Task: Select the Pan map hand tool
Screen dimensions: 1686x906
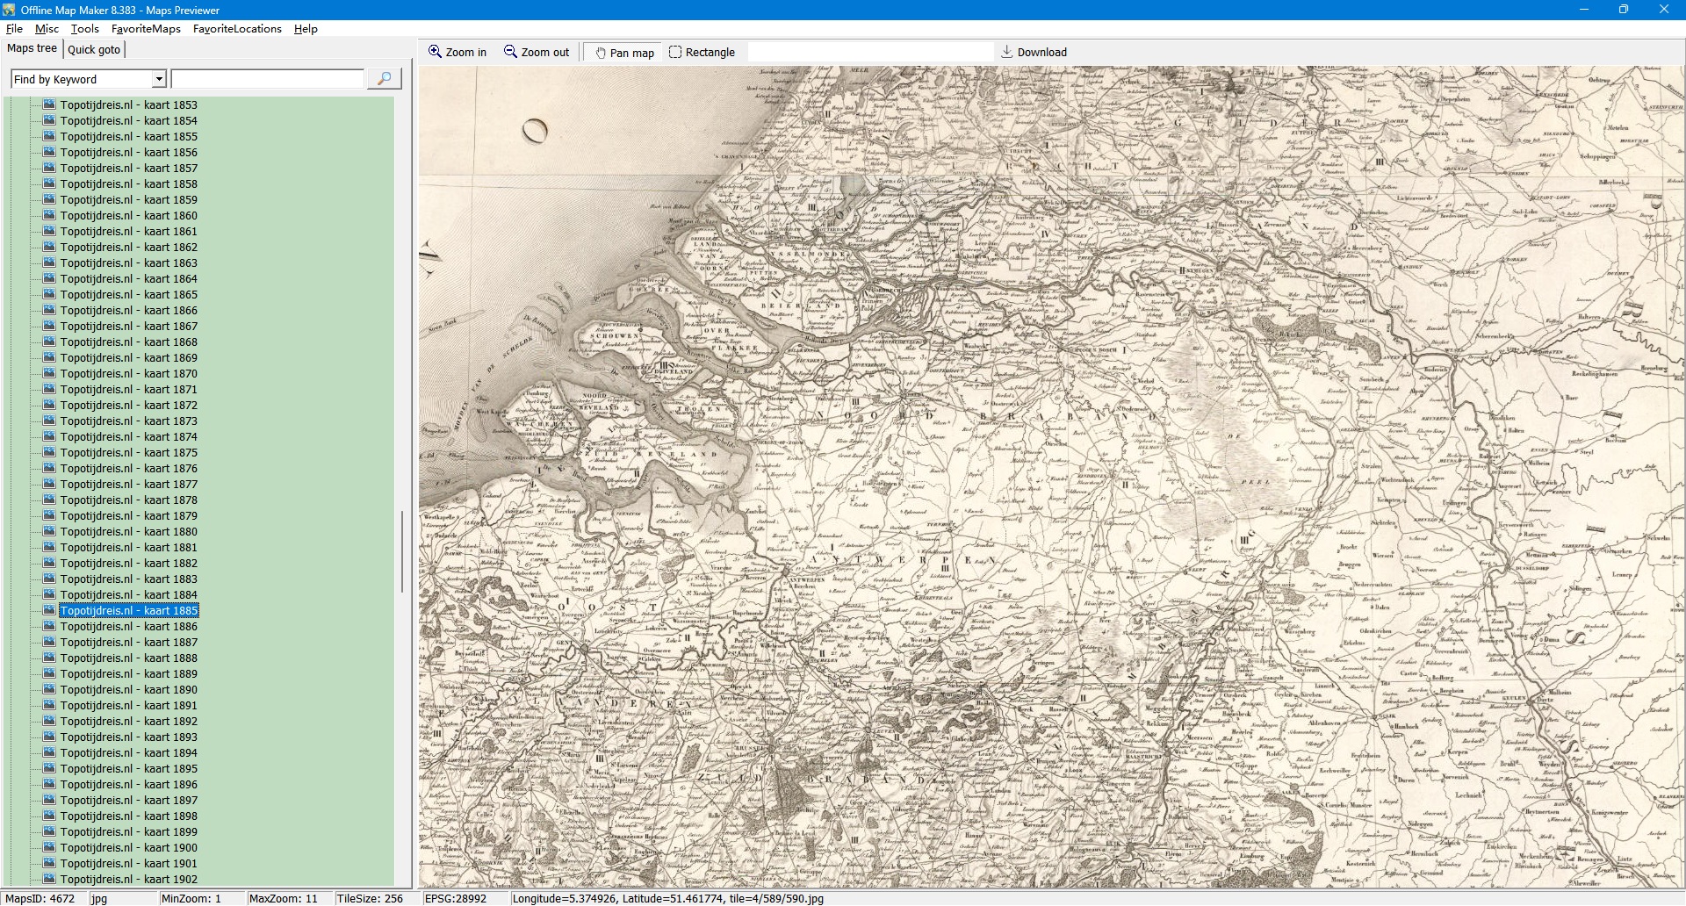Action: pos(602,53)
